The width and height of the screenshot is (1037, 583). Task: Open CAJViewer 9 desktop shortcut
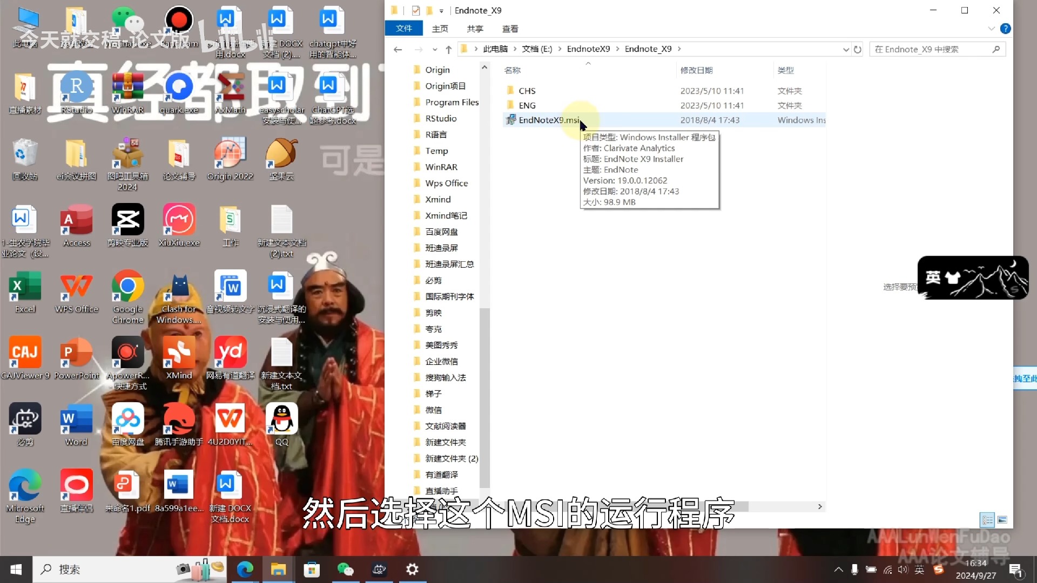tap(25, 358)
